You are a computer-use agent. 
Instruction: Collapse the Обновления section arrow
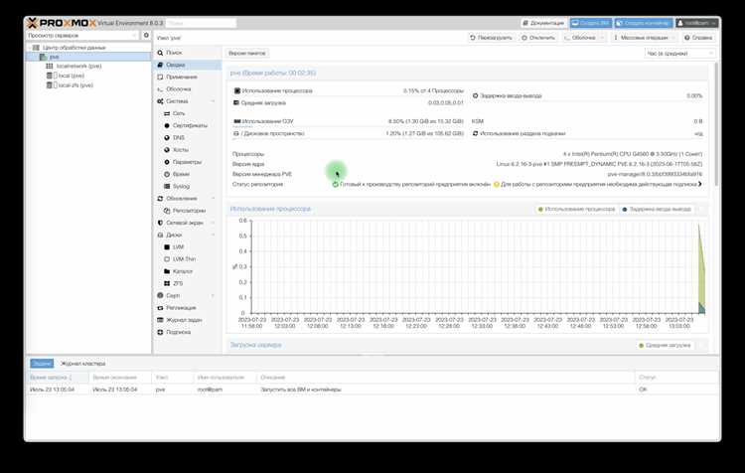pos(213,198)
